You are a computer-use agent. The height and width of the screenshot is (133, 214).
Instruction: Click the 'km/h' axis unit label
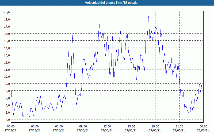click(x=7, y=12)
